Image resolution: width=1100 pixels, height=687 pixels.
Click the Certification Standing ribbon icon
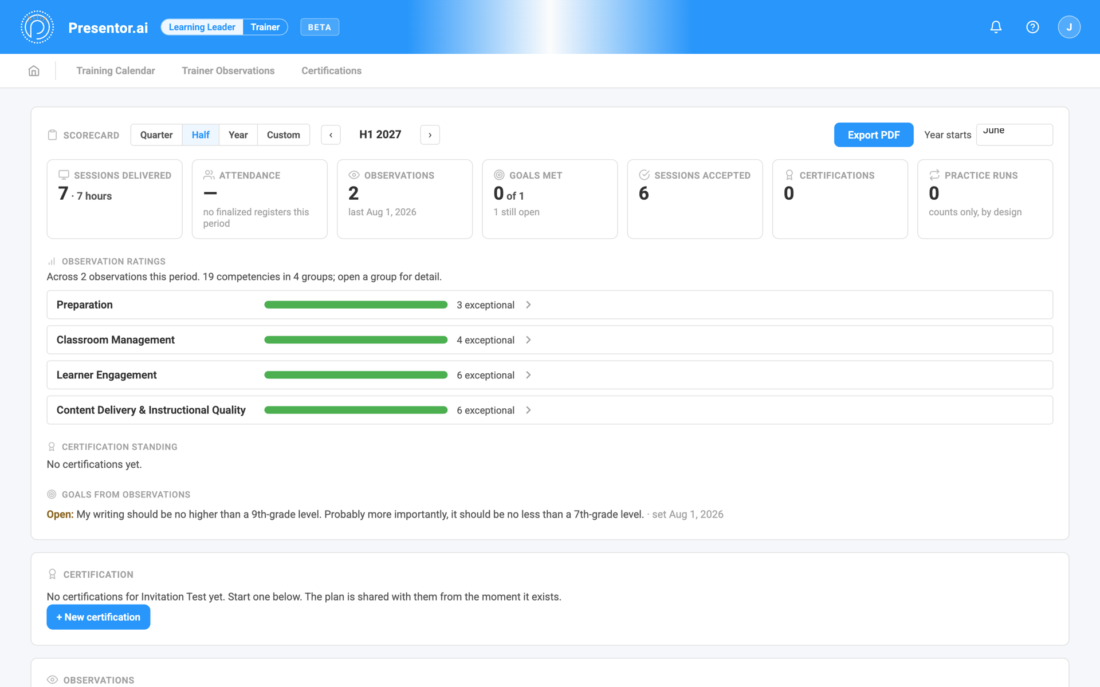52,447
